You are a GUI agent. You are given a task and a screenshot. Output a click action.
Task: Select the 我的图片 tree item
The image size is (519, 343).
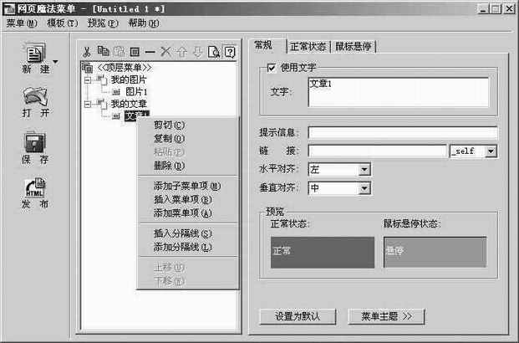[x=129, y=79]
